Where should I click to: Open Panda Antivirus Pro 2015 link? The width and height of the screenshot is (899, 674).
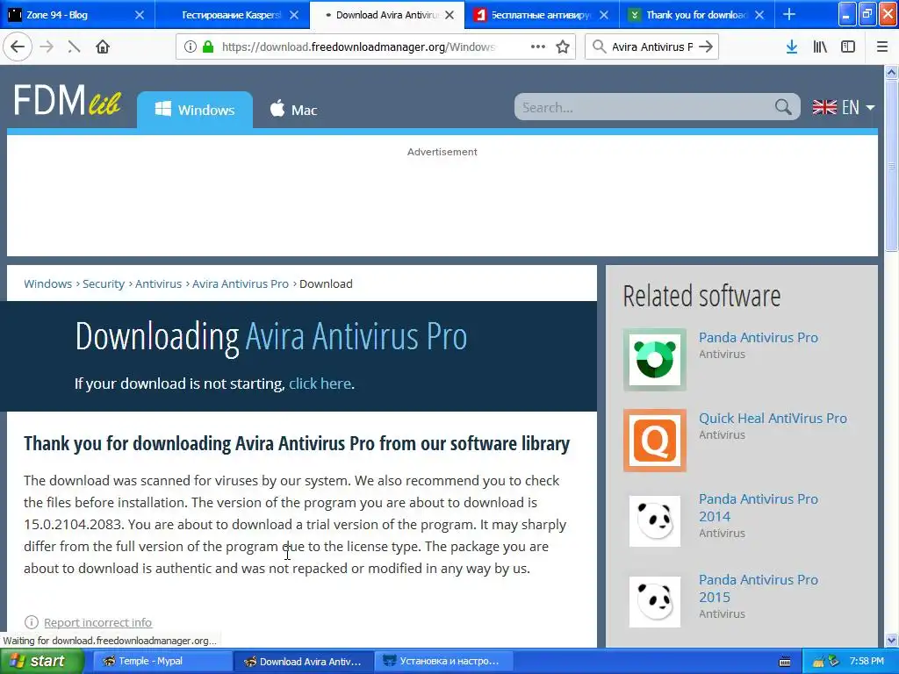pos(758,589)
